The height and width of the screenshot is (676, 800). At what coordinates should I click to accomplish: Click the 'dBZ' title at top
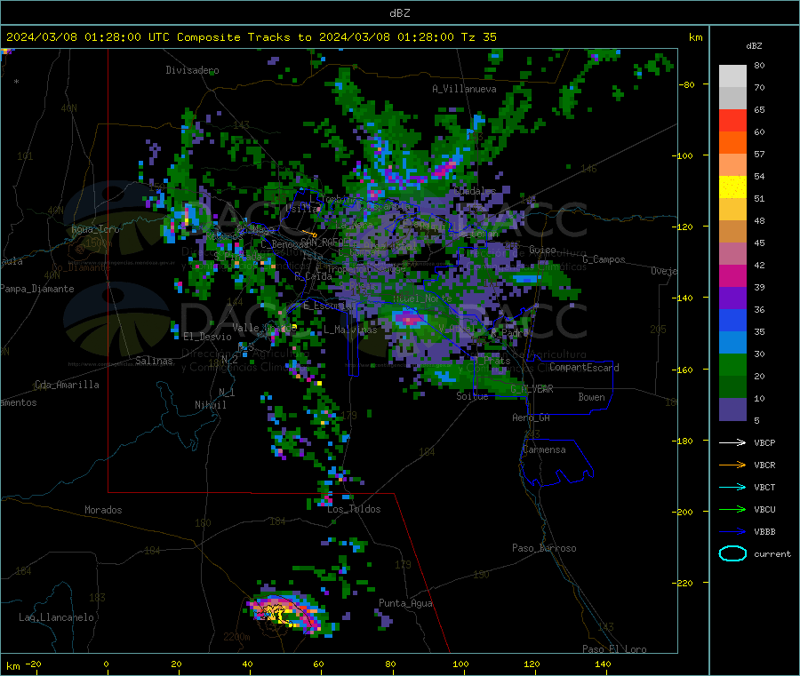point(399,13)
